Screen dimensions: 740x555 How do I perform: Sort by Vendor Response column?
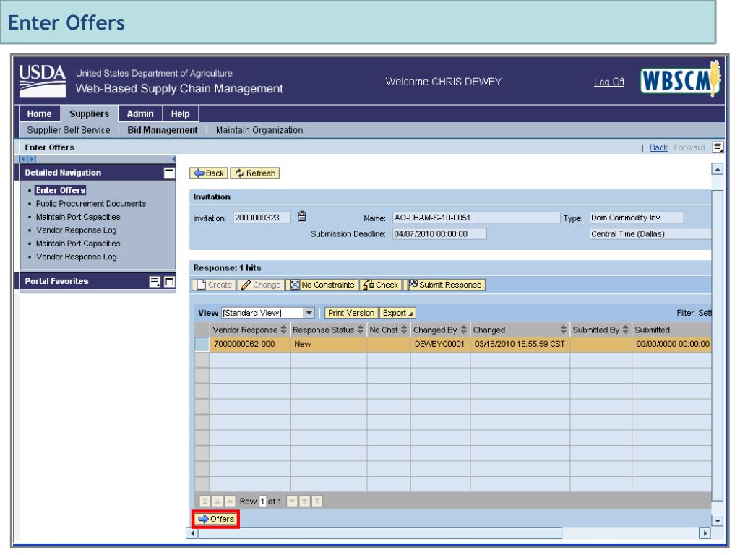pyautogui.click(x=286, y=330)
